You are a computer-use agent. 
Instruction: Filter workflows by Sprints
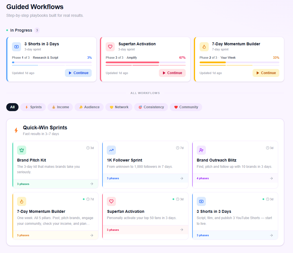pyautogui.click(x=33, y=107)
